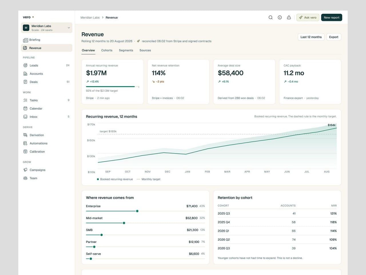Viewport: 366px width, 275px height.
Task: Click the Calibration icon in sidebar
Action: pyautogui.click(x=25, y=152)
